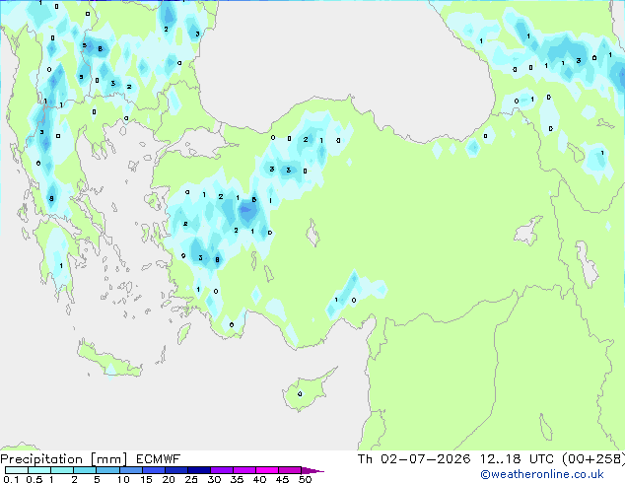Click the 0.1 mm lightest legend swatch
Viewport: 625px width, 483px height.
coord(17,470)
